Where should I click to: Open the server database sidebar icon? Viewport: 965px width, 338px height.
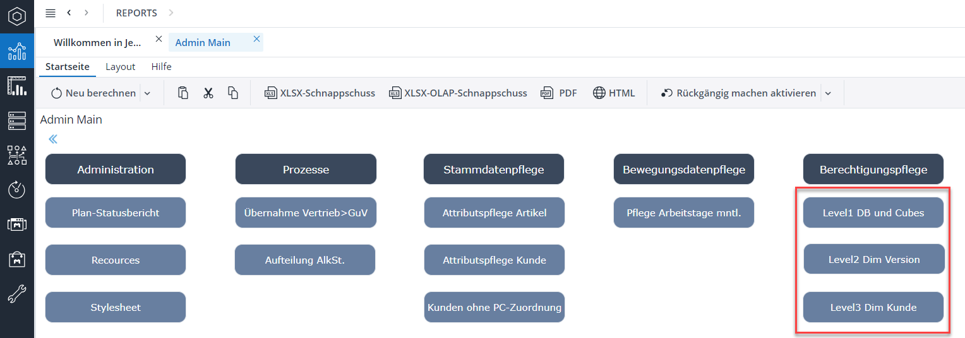[x=17, y=120]
